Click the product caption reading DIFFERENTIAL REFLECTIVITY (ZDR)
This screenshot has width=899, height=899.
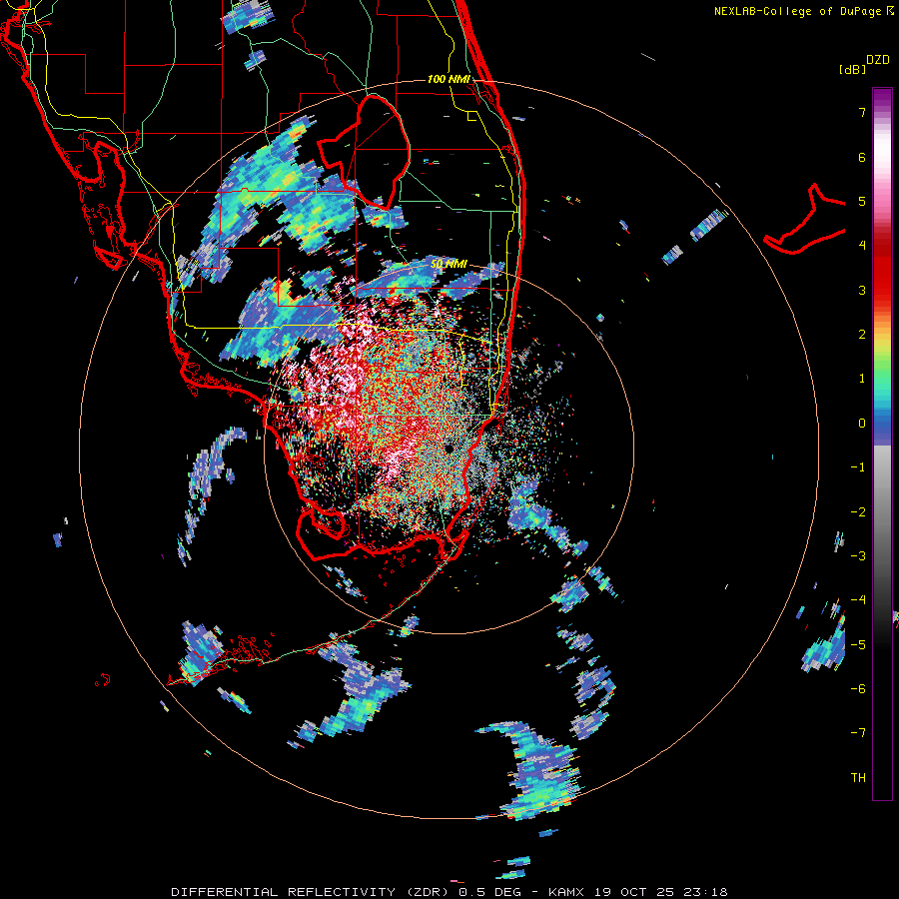pos(313,892)
